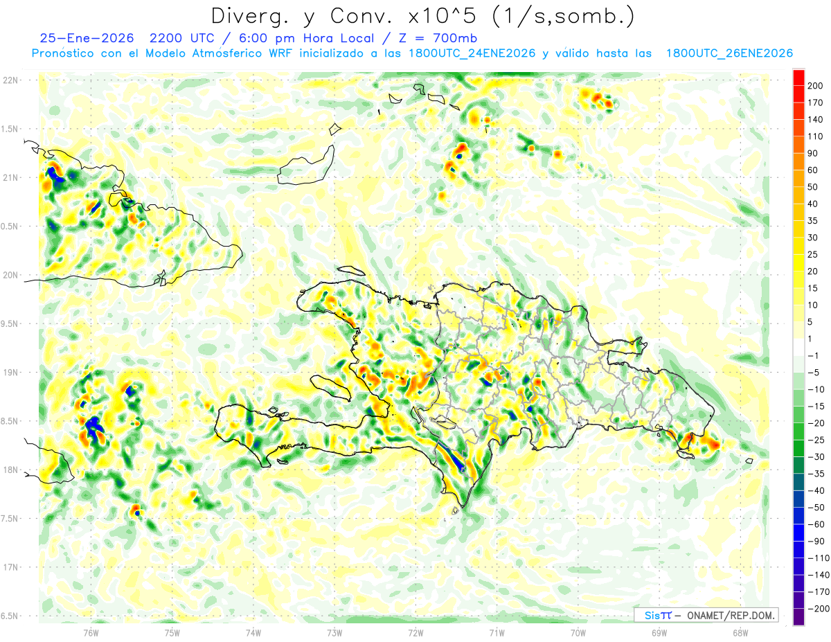Click longitude label 73W

click(x=334, y=632)
